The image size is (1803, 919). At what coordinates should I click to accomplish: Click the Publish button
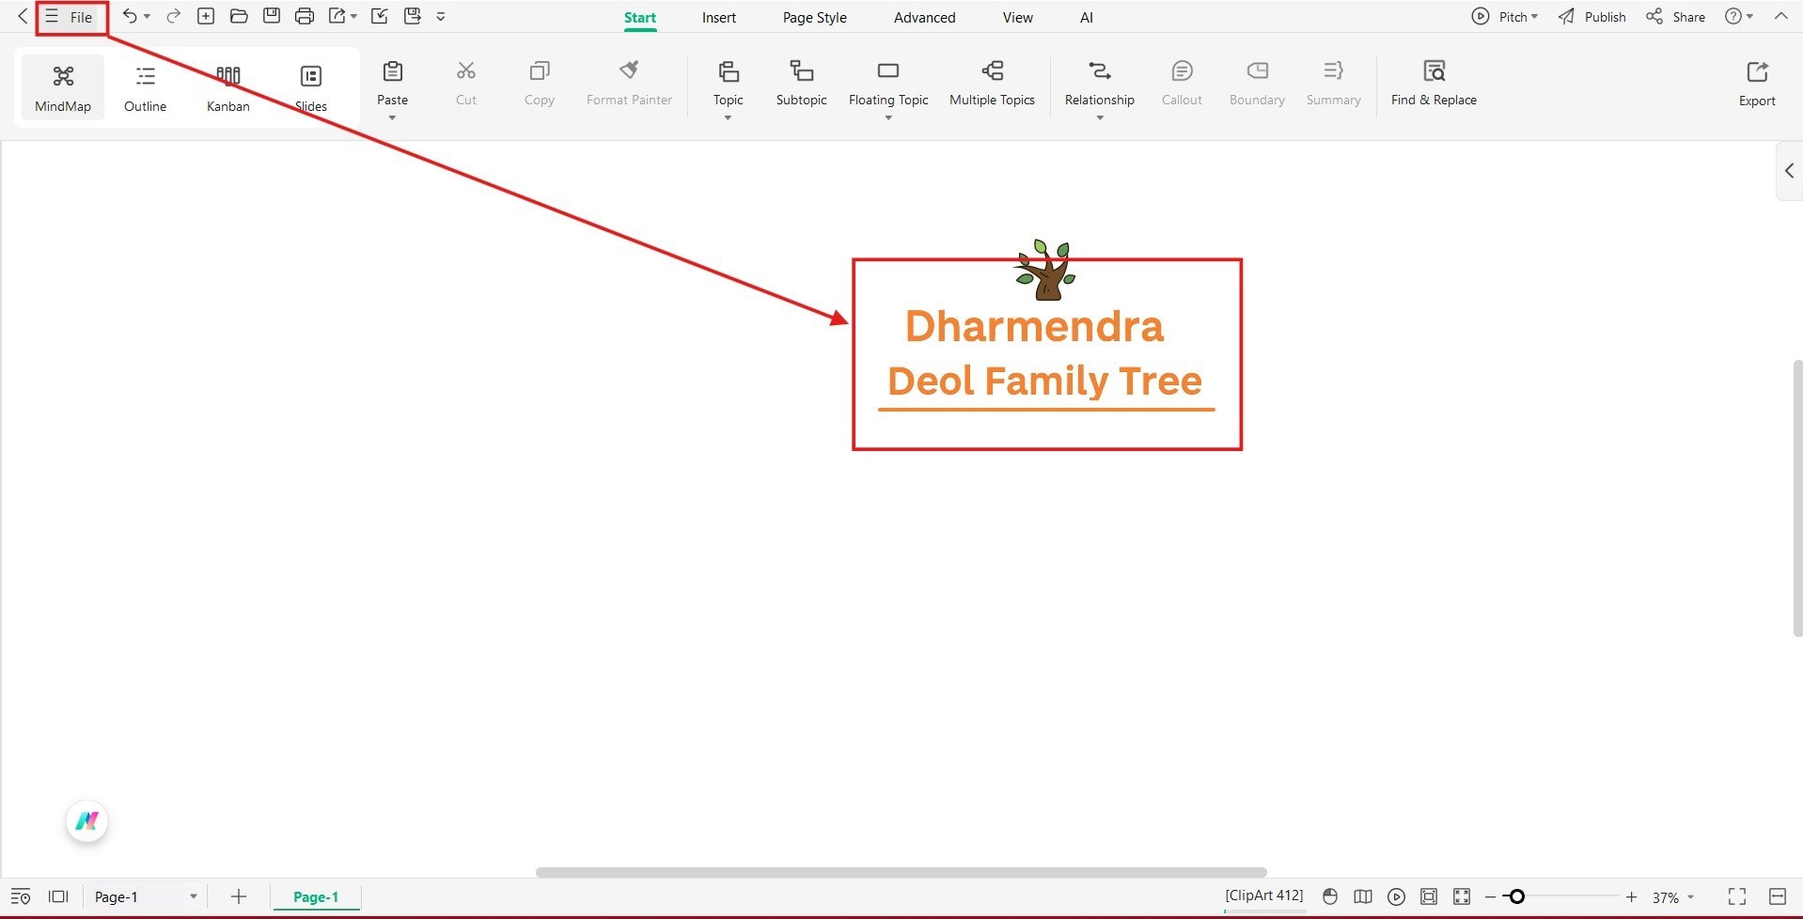tap(1591, 16)
